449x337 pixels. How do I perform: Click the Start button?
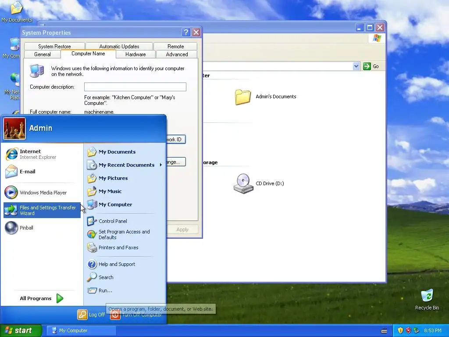coord(21,331)
